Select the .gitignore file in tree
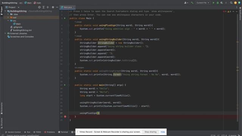 pyautogui.click(x=16, y=27)
